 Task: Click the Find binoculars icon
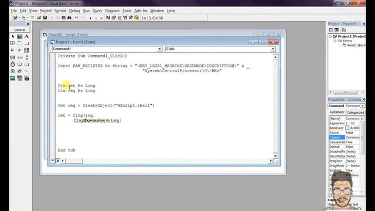coord(69,18)
